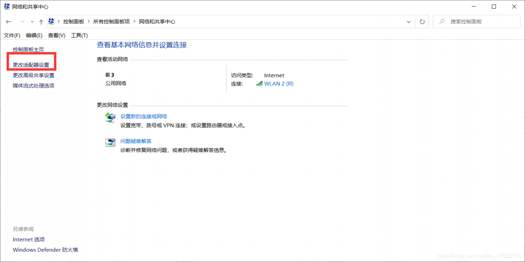
Task: Open recent locations dropdown arrow
Action: (x=32, y=22)
